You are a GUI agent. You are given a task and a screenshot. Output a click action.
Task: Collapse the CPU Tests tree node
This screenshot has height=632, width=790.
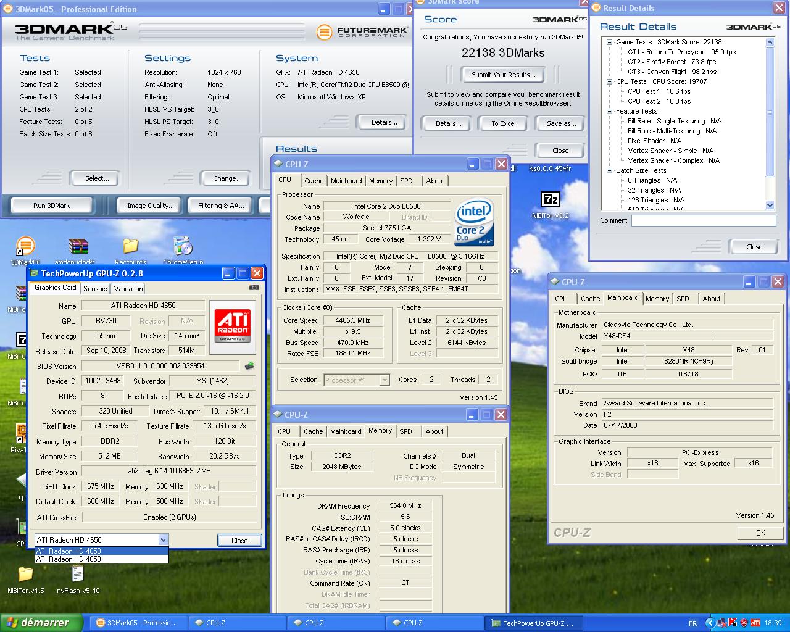[x=610, y=81]
